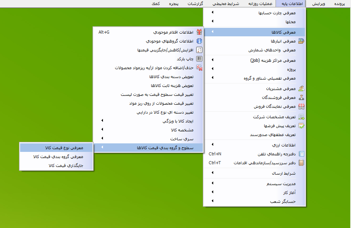This screenshot has height=228, width=351.
Task: Expand the اطلاعات ارزي submenu
Action: pyautogui.click(x=212, y=145)
